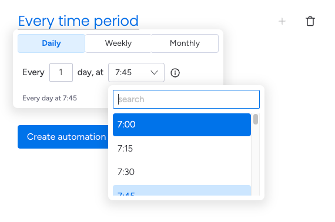Image resolution: width=335 pixels, height=222 pixels.
Task: Switch to the Weekly tab
Action: [118, 43]
